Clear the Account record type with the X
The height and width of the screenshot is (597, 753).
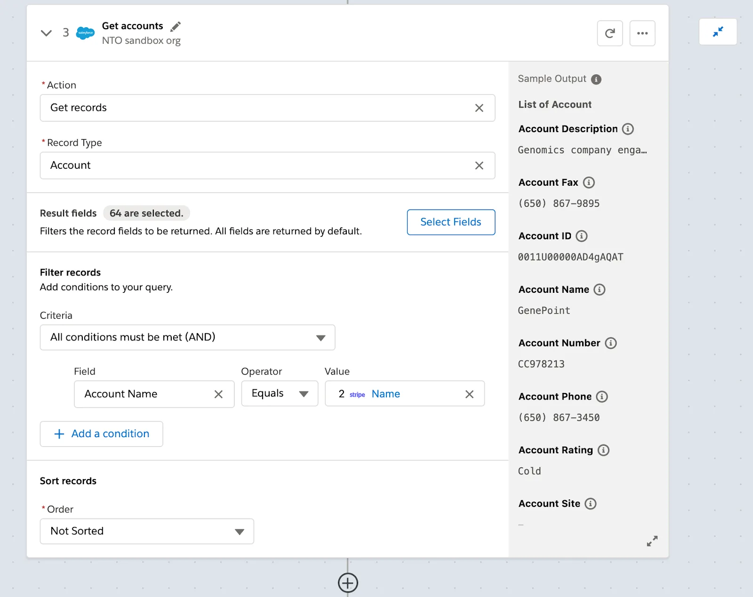point(480,165)
